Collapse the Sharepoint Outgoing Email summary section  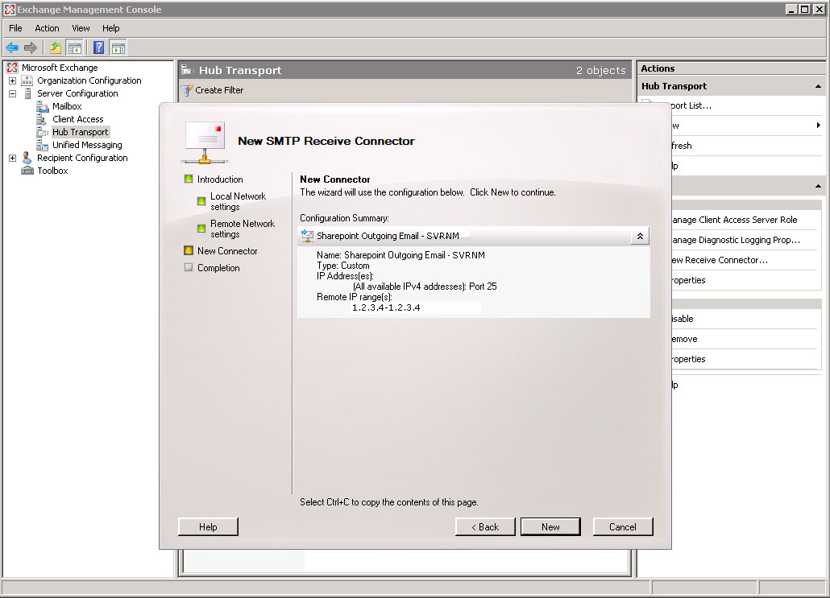(x=640, y=237)
